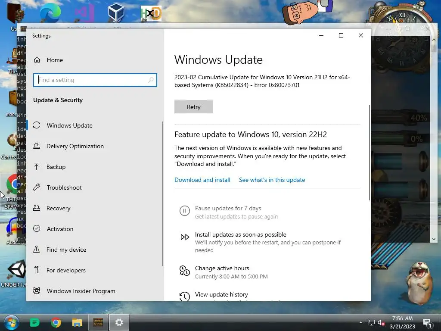Open Change active hours option

[x=222, y=268]
